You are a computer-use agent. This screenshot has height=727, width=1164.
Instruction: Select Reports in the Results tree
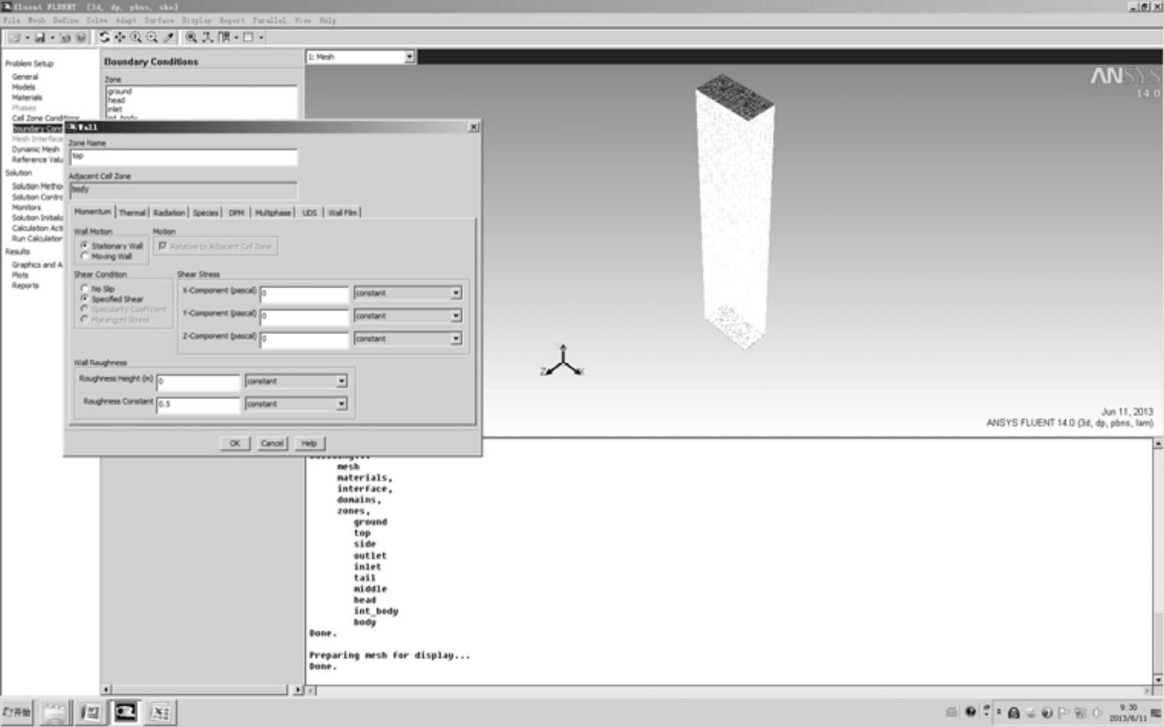25,286
